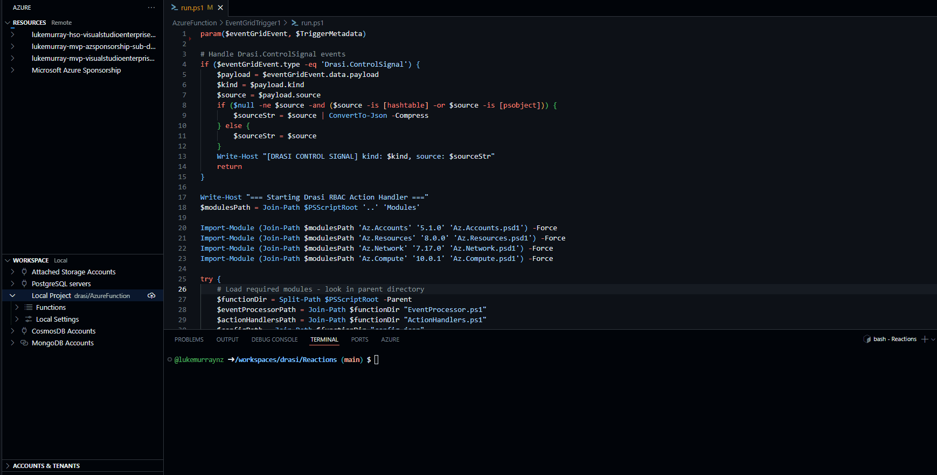Click the PowerShell icon on the run.ps1 tab
Screen dimensions: 937x475
pyautogui.click(x=174, y=8)
